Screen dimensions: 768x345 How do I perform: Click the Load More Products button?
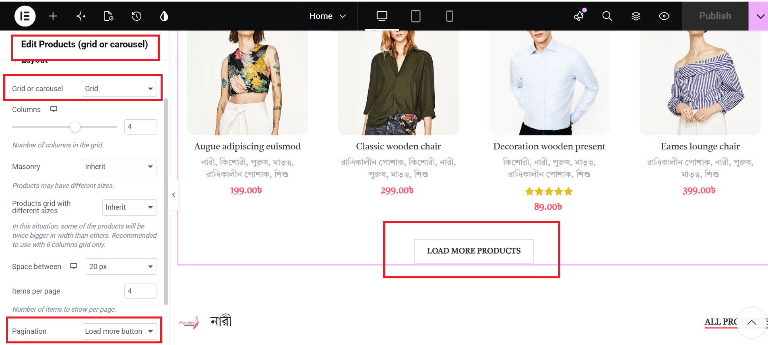(474, 251)
